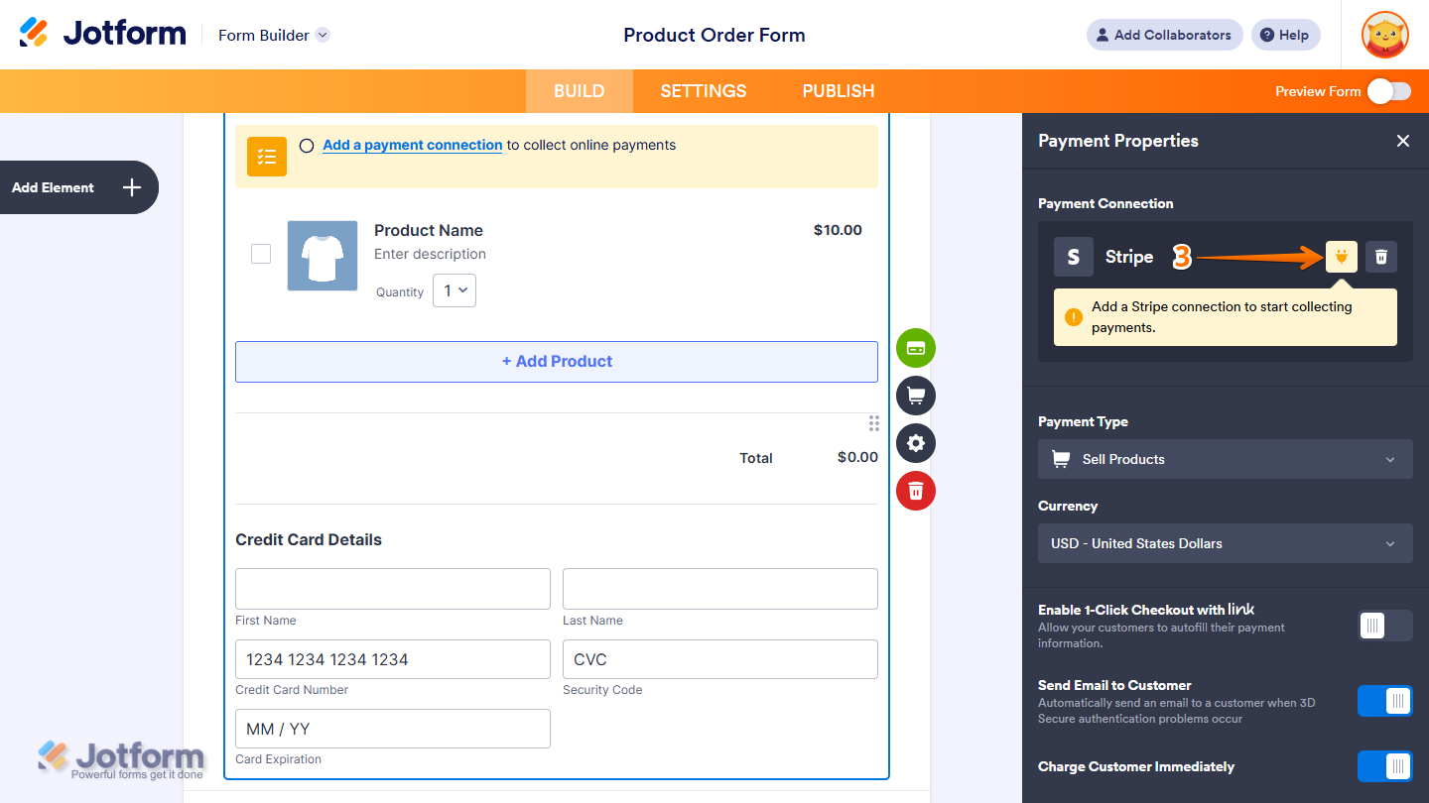Check the Product Name selection checkbox
Viewport: 1429px width, 803px height.
point(260,254)
